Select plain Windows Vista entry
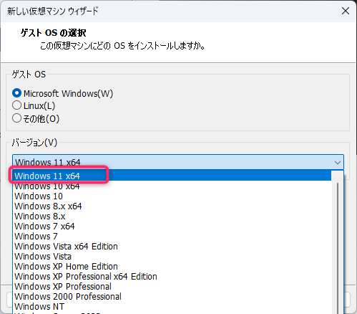Image resolution: width=357 pixels, height=314 pixels. (x=172, y=257)
